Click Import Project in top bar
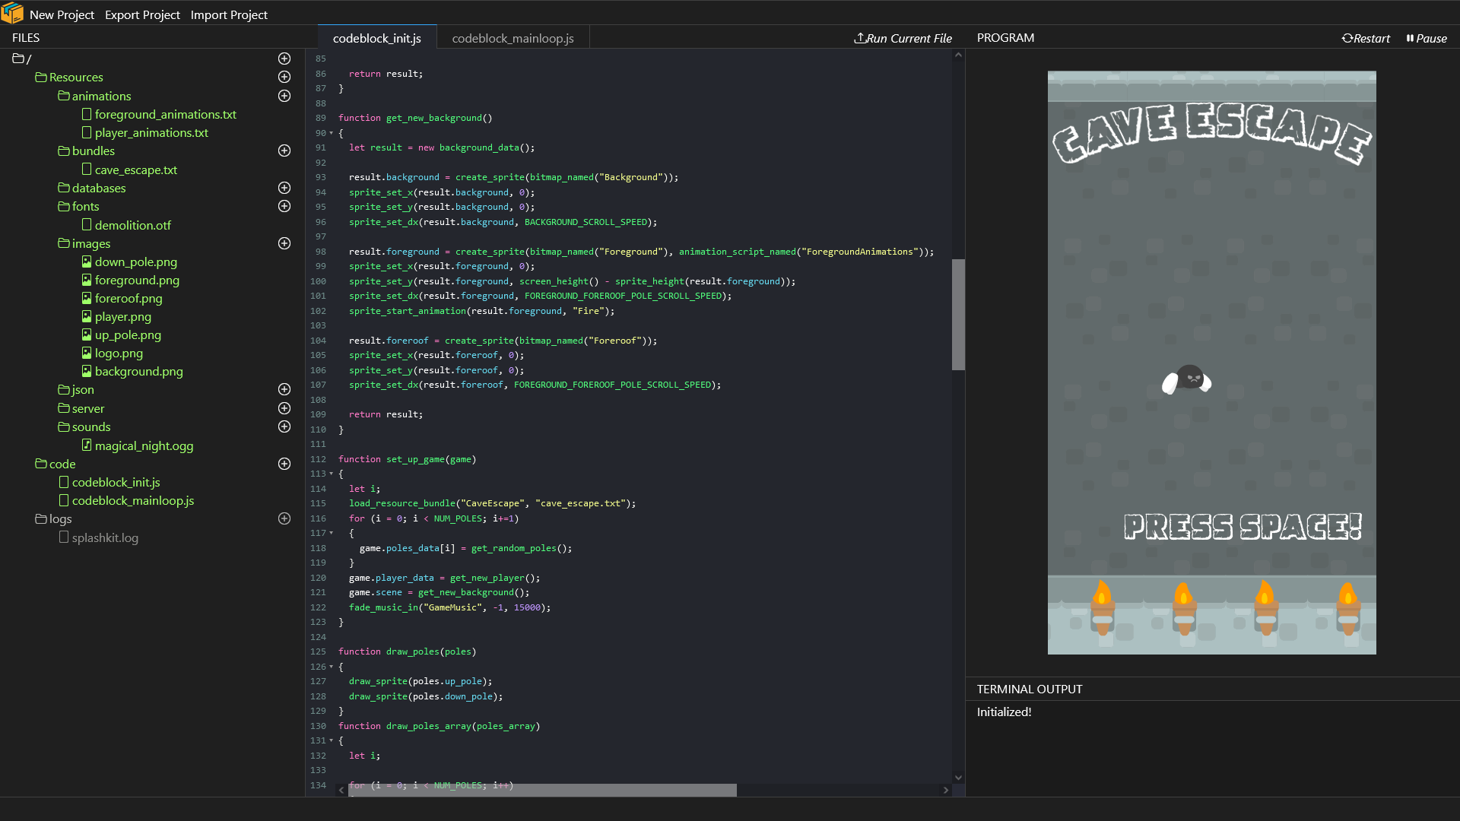Screen dimensions: 1460x821 click(229, 14)
